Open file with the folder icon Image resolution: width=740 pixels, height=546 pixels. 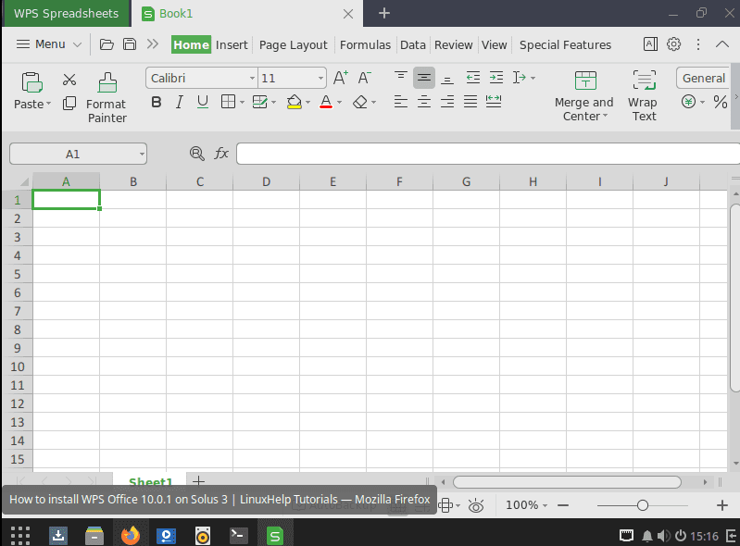(x=107, y=44)
